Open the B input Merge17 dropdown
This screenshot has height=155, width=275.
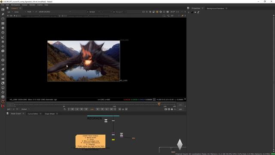click(119, 12)
